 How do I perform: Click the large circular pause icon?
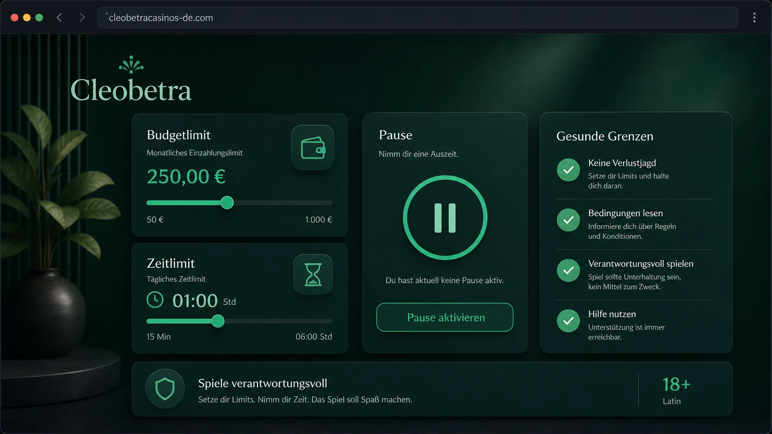click(445, 218)
